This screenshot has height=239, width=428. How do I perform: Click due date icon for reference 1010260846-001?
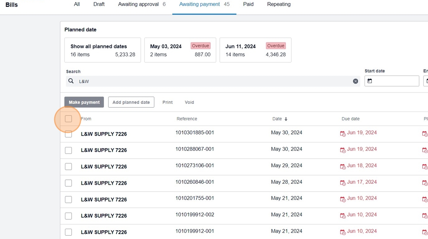[x=342, y=183]
